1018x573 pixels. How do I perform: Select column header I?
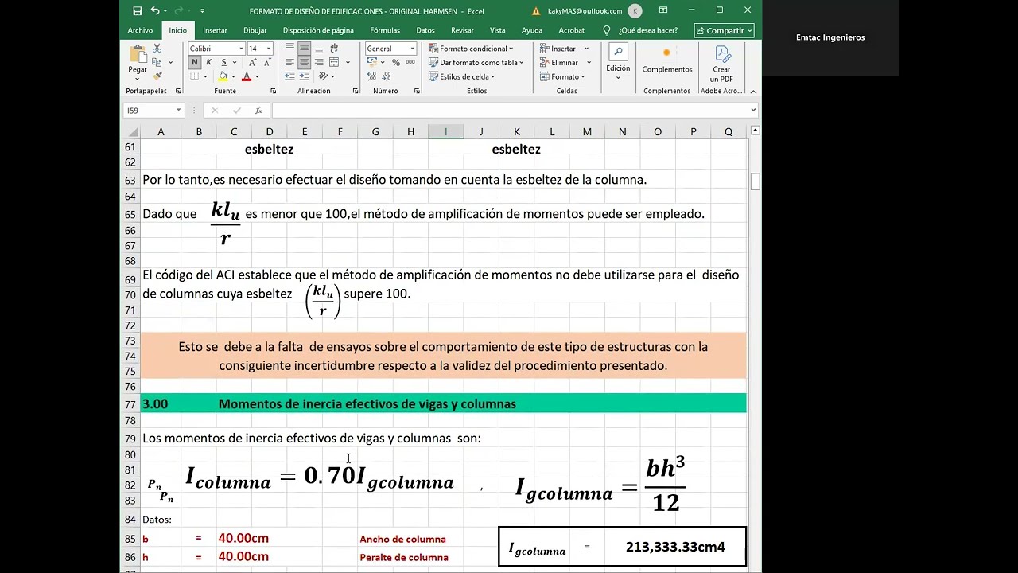coord(445,131)
